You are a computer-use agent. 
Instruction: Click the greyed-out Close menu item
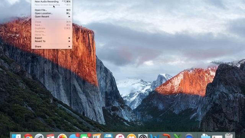(52, 22)
